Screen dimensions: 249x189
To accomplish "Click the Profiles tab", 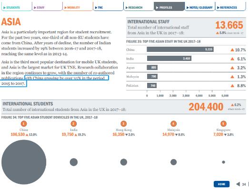I will coord(169,7).
